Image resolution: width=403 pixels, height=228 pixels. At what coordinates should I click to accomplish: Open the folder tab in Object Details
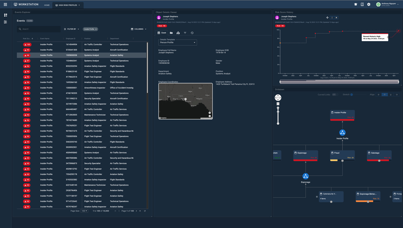point(171,33)
